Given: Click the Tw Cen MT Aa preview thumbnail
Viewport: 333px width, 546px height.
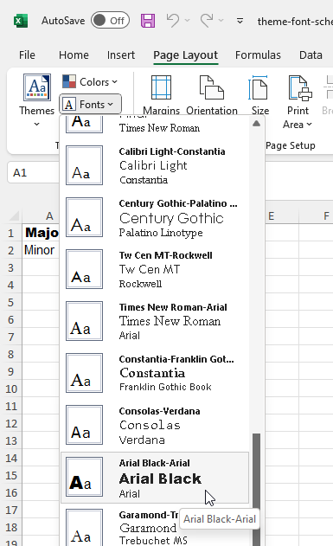Looking at the screenshot, I should (84, 269).
